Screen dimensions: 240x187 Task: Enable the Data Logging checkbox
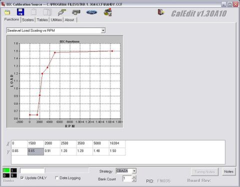[56, 178]
